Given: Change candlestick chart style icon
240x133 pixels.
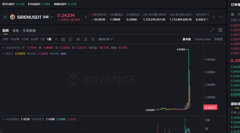Looking at the screenshot, I should coord(78,39).
